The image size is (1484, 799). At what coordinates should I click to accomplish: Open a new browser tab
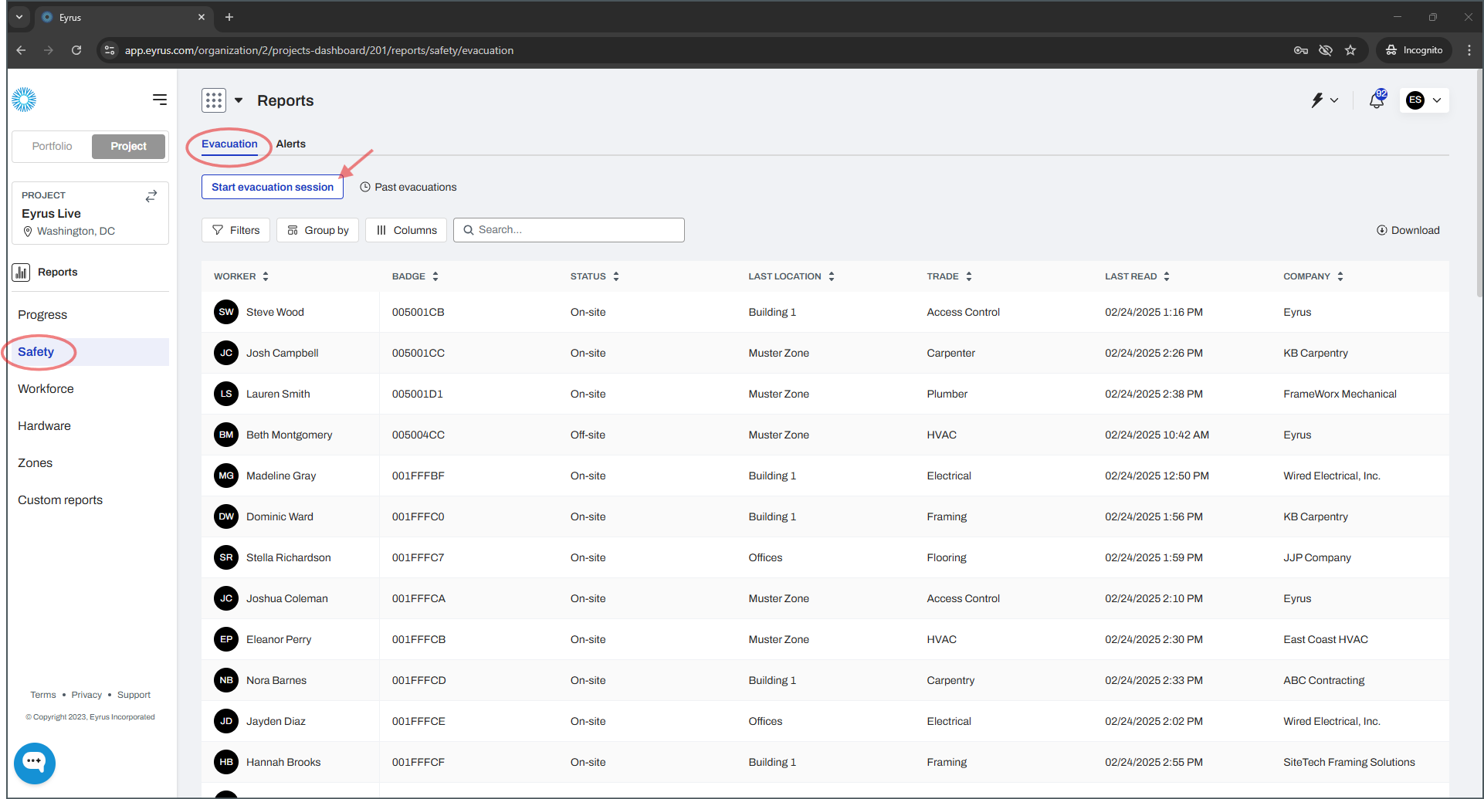point(229,17)
